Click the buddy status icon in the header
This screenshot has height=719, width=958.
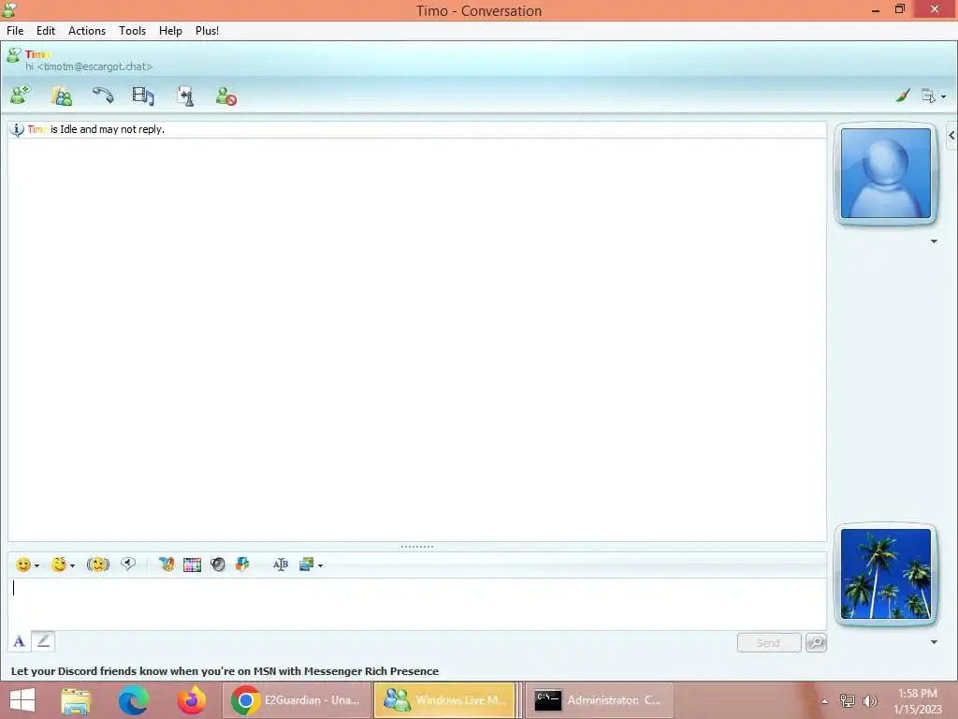[13, 55]
